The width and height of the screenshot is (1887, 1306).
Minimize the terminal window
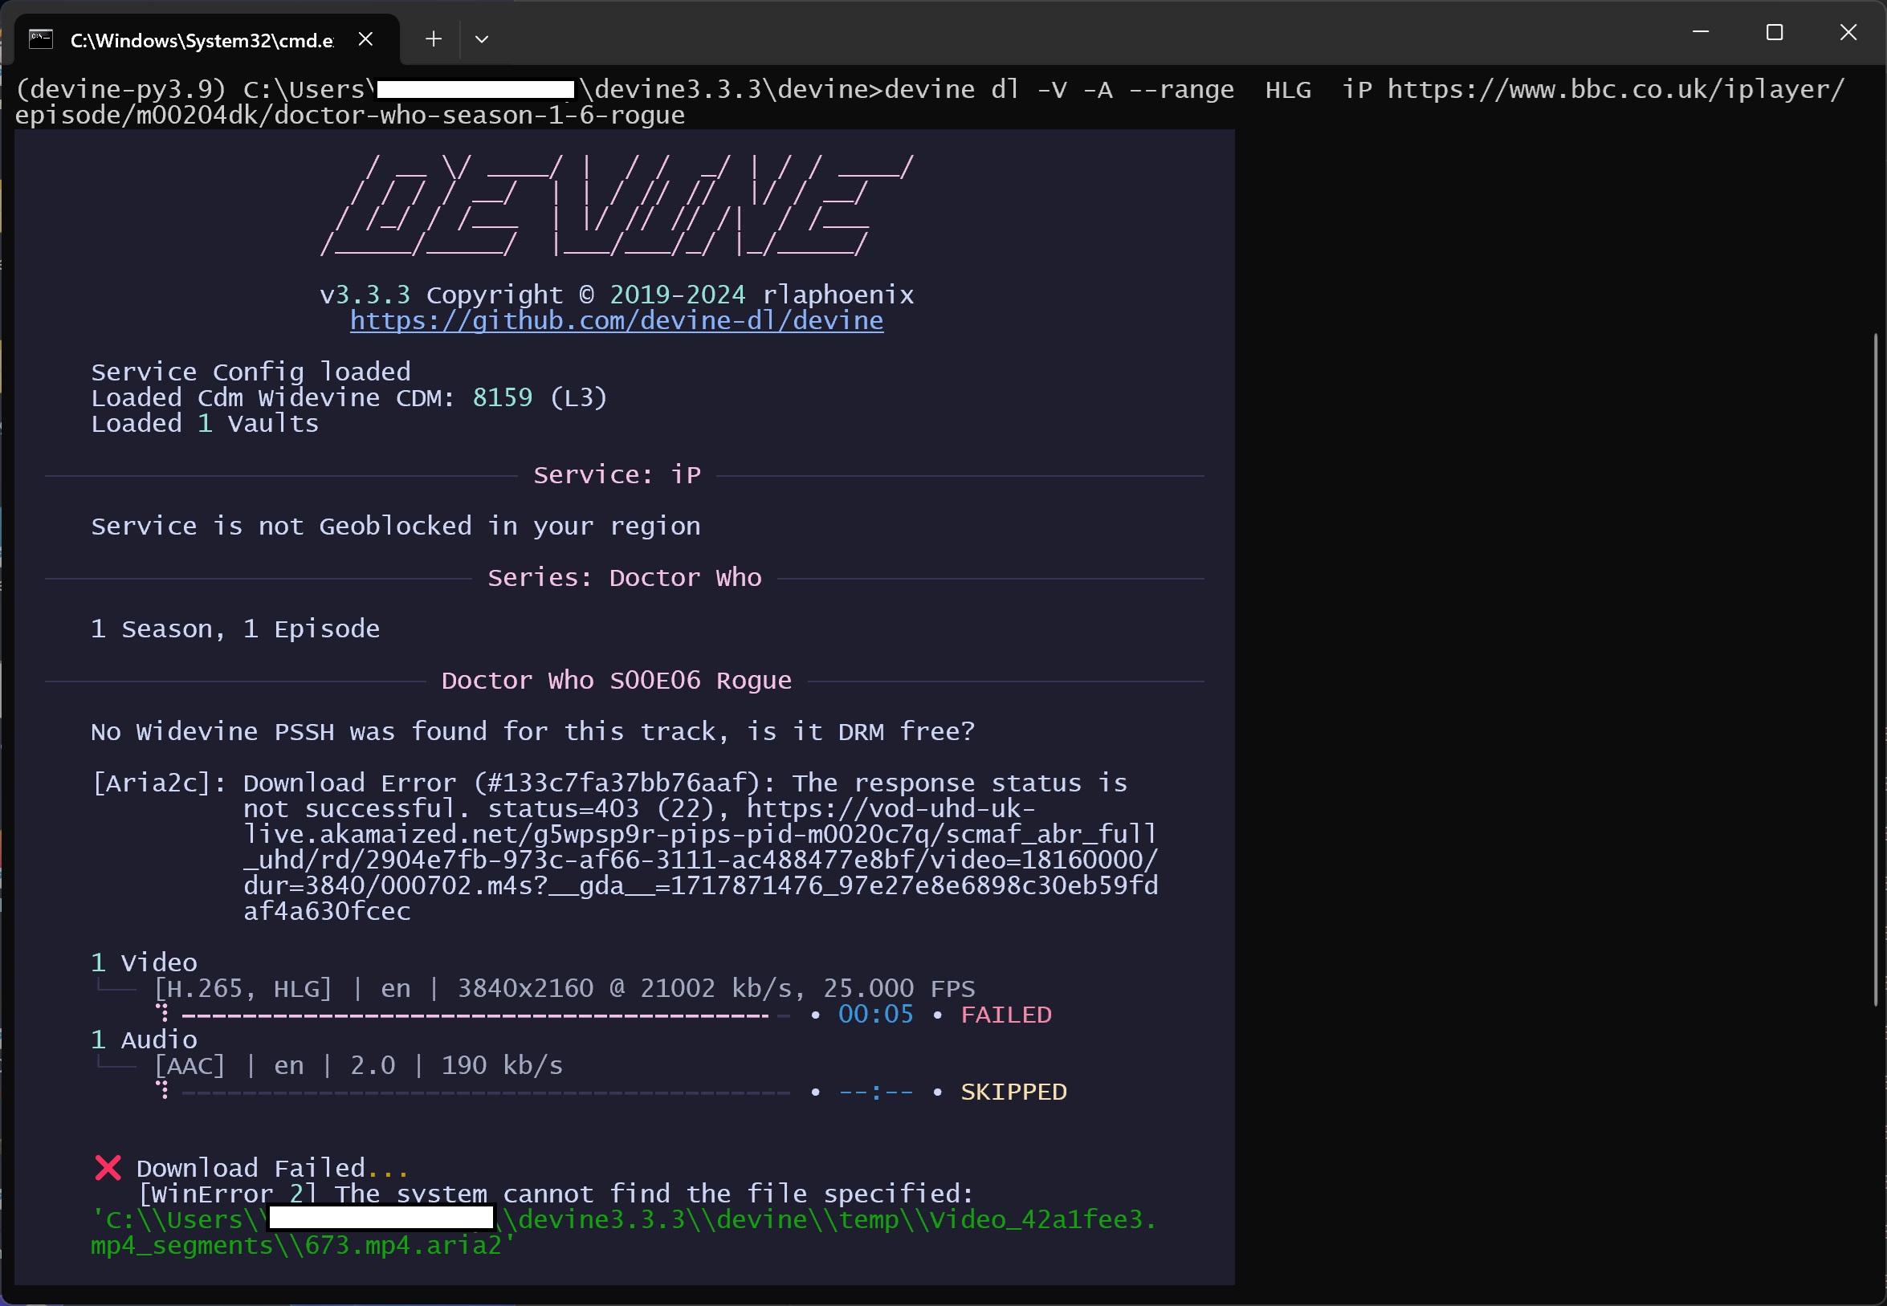coord(1701,33)
